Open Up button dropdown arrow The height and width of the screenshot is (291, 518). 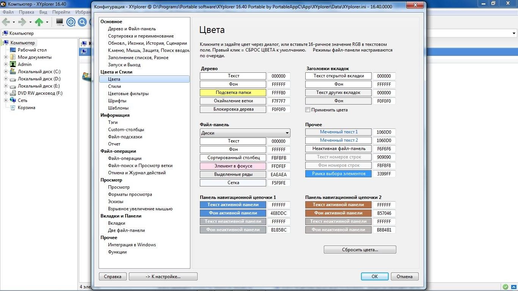point(47,22)
